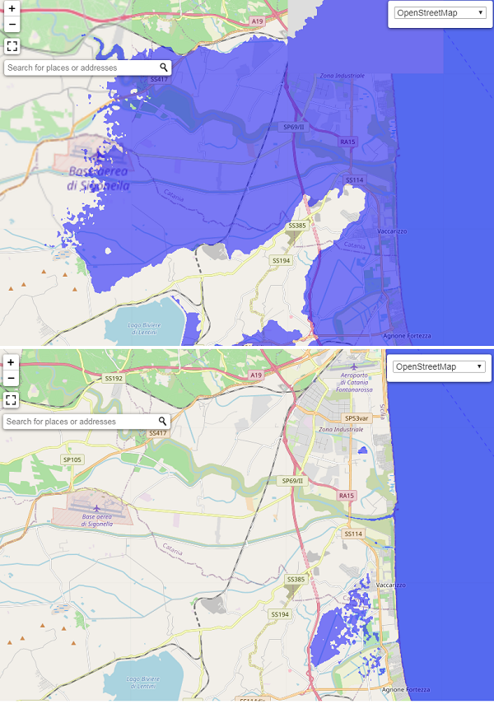Click the SS114 road shield on top map

pyautogui.click(x=355, y=180)
